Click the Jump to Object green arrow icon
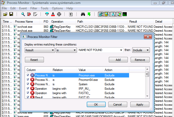 89,14
